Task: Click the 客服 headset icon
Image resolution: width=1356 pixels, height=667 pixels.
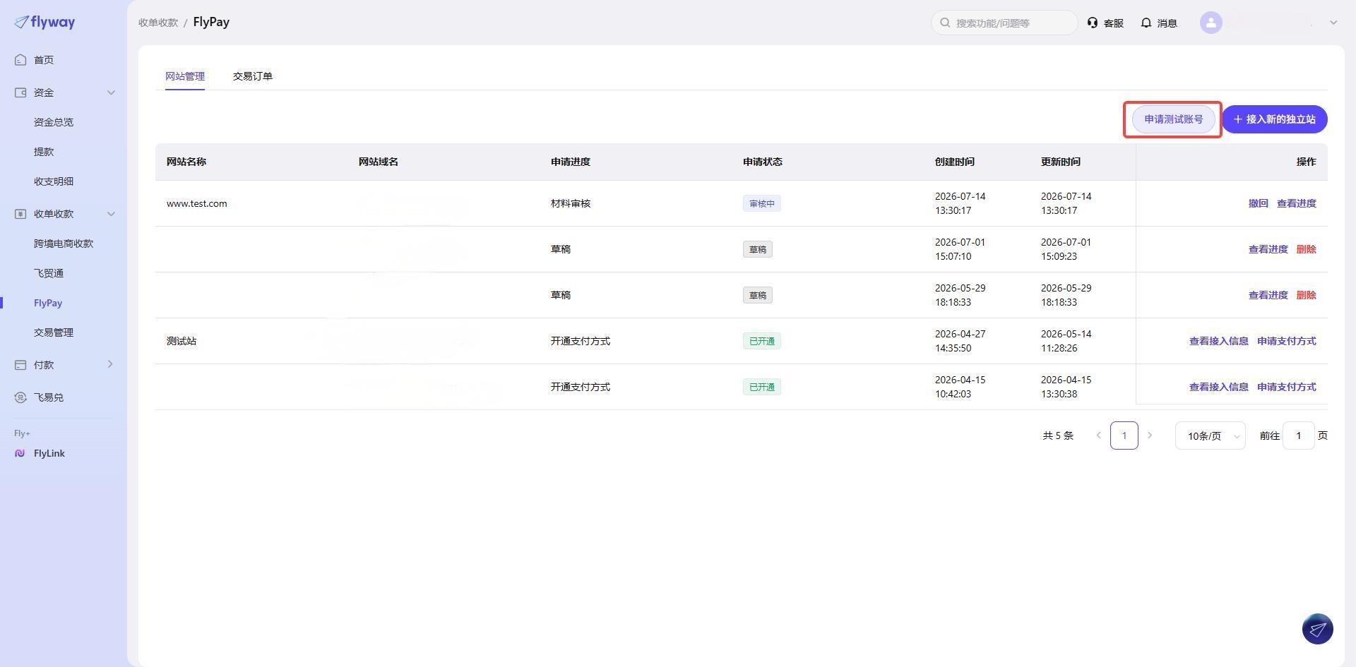Action: click(x=1093, y=23)
